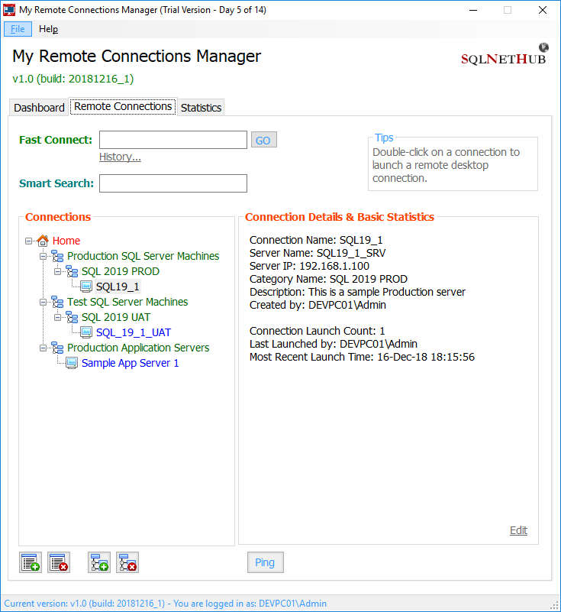
Task: Click Test SQL Server Machines category icon
Action: (57, 302)
